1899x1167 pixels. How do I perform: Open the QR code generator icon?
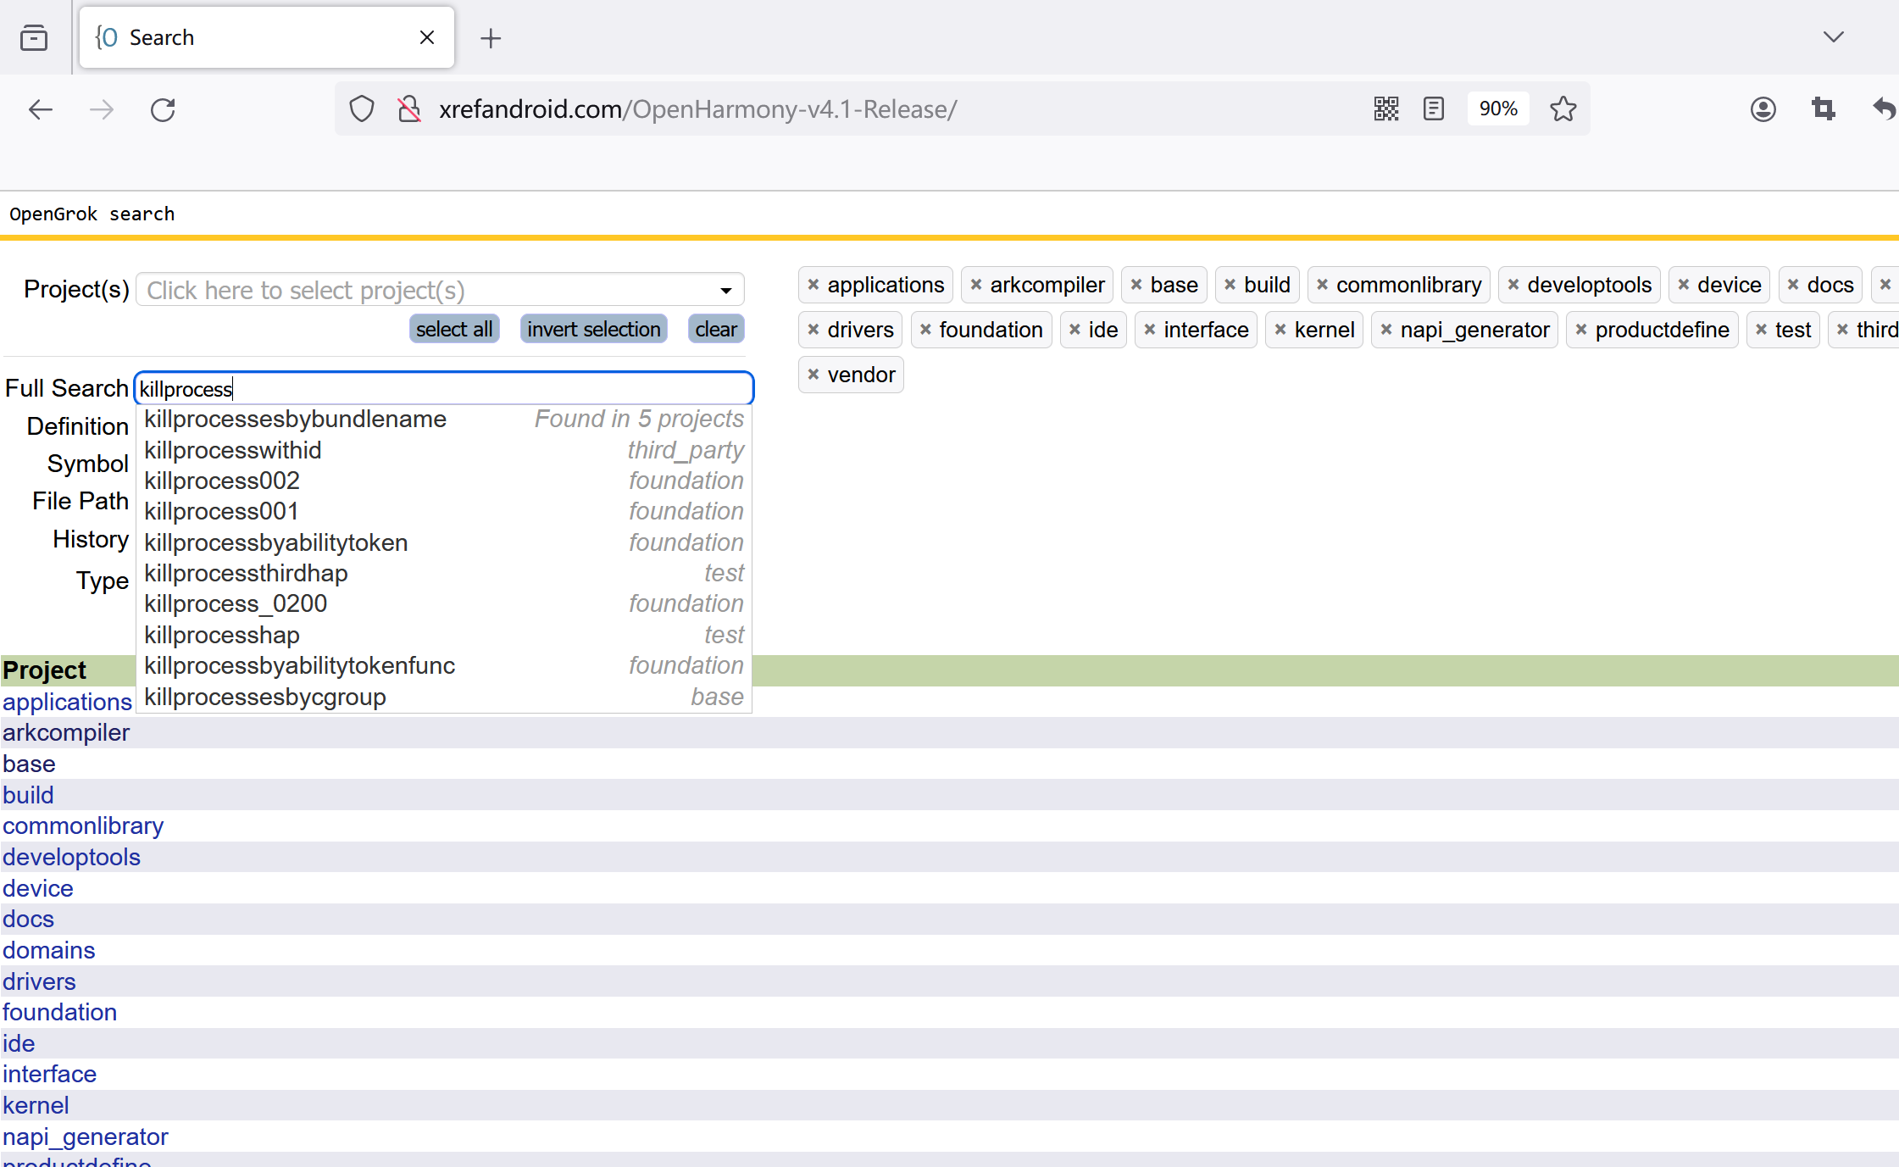(1386, 108)
